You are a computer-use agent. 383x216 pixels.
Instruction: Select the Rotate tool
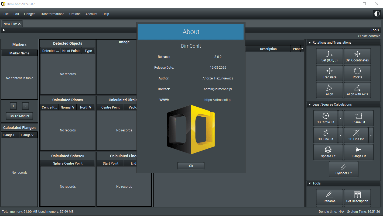click(x=357, y=73)
